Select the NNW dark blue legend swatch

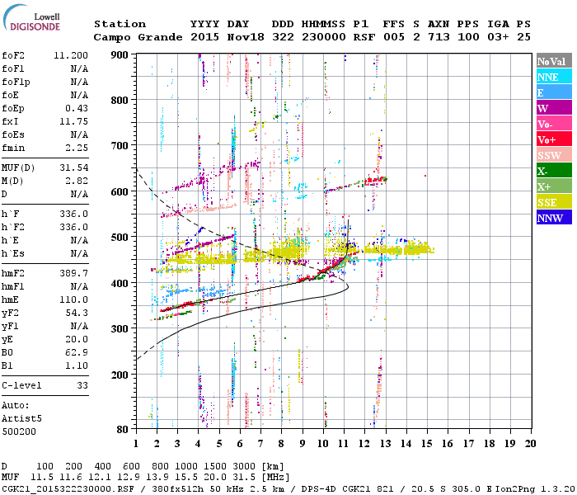[x=554, y=218]
